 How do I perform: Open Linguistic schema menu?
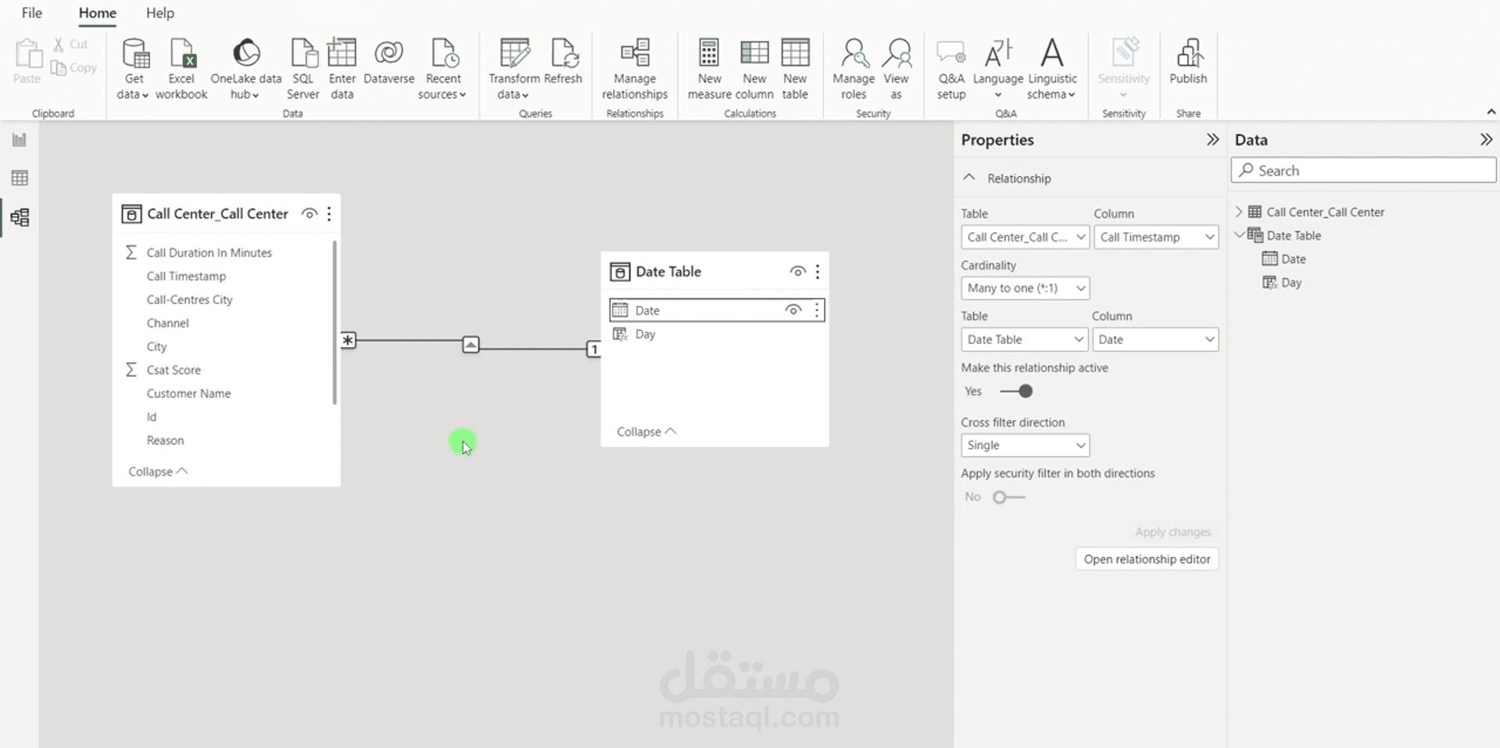coord(1052,70)
